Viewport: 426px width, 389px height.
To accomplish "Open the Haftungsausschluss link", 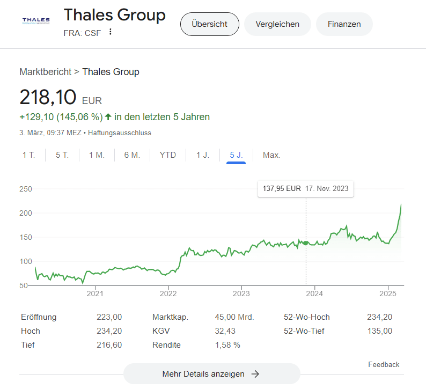I will (120, 133).
